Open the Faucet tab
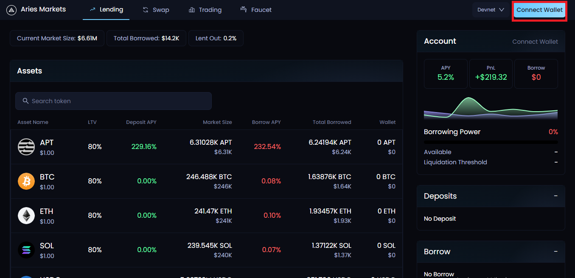Image resolution: width=575 pixels, height=278 pixels. coord(256,10)
